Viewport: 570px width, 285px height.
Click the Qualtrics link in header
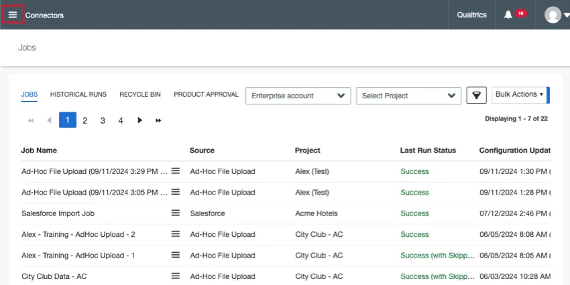point(471,15)
